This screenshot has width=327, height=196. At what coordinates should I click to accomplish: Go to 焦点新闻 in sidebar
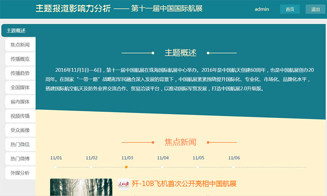(20, 45)
